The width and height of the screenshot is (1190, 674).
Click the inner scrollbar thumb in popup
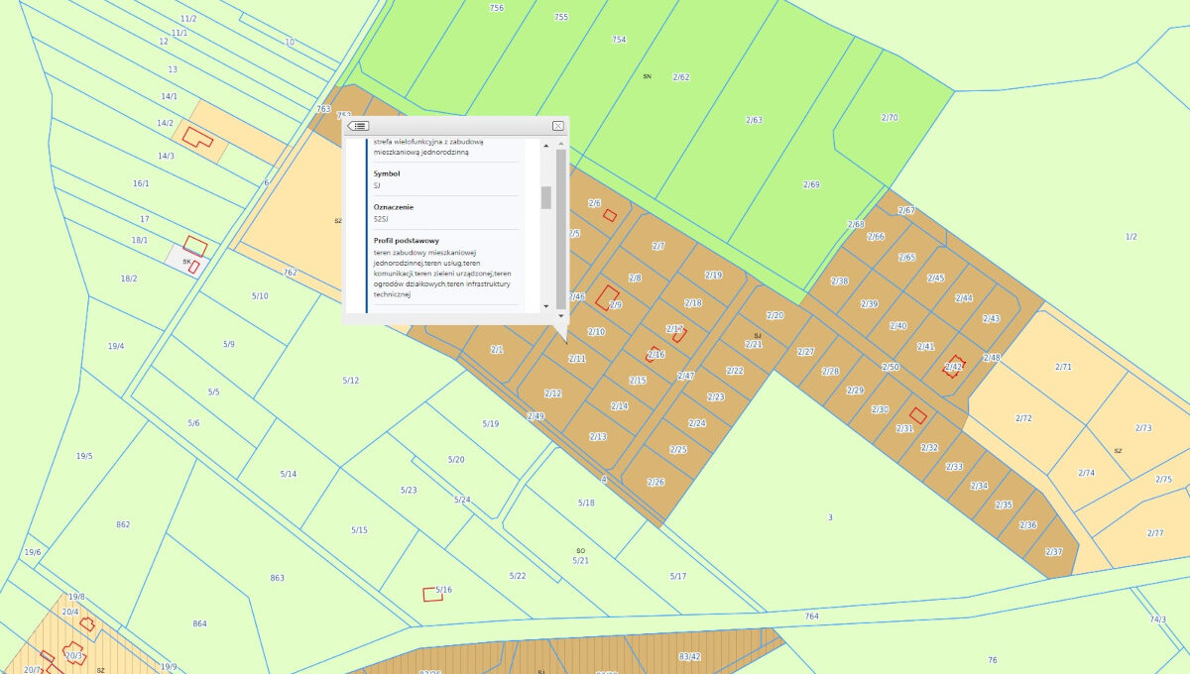pos(546,197)
